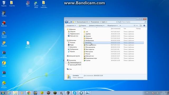Open the Общий доступ dropdown
The image size is (169, 95).
click(x=112, y=26)
